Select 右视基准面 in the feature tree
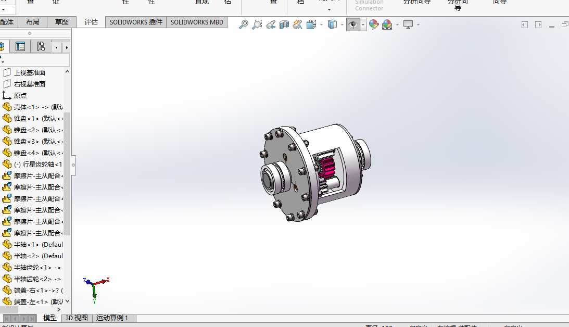The height and width of the screenshot is (327, 569). pos(29,84)
